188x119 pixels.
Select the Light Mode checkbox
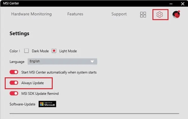point(54,51)
